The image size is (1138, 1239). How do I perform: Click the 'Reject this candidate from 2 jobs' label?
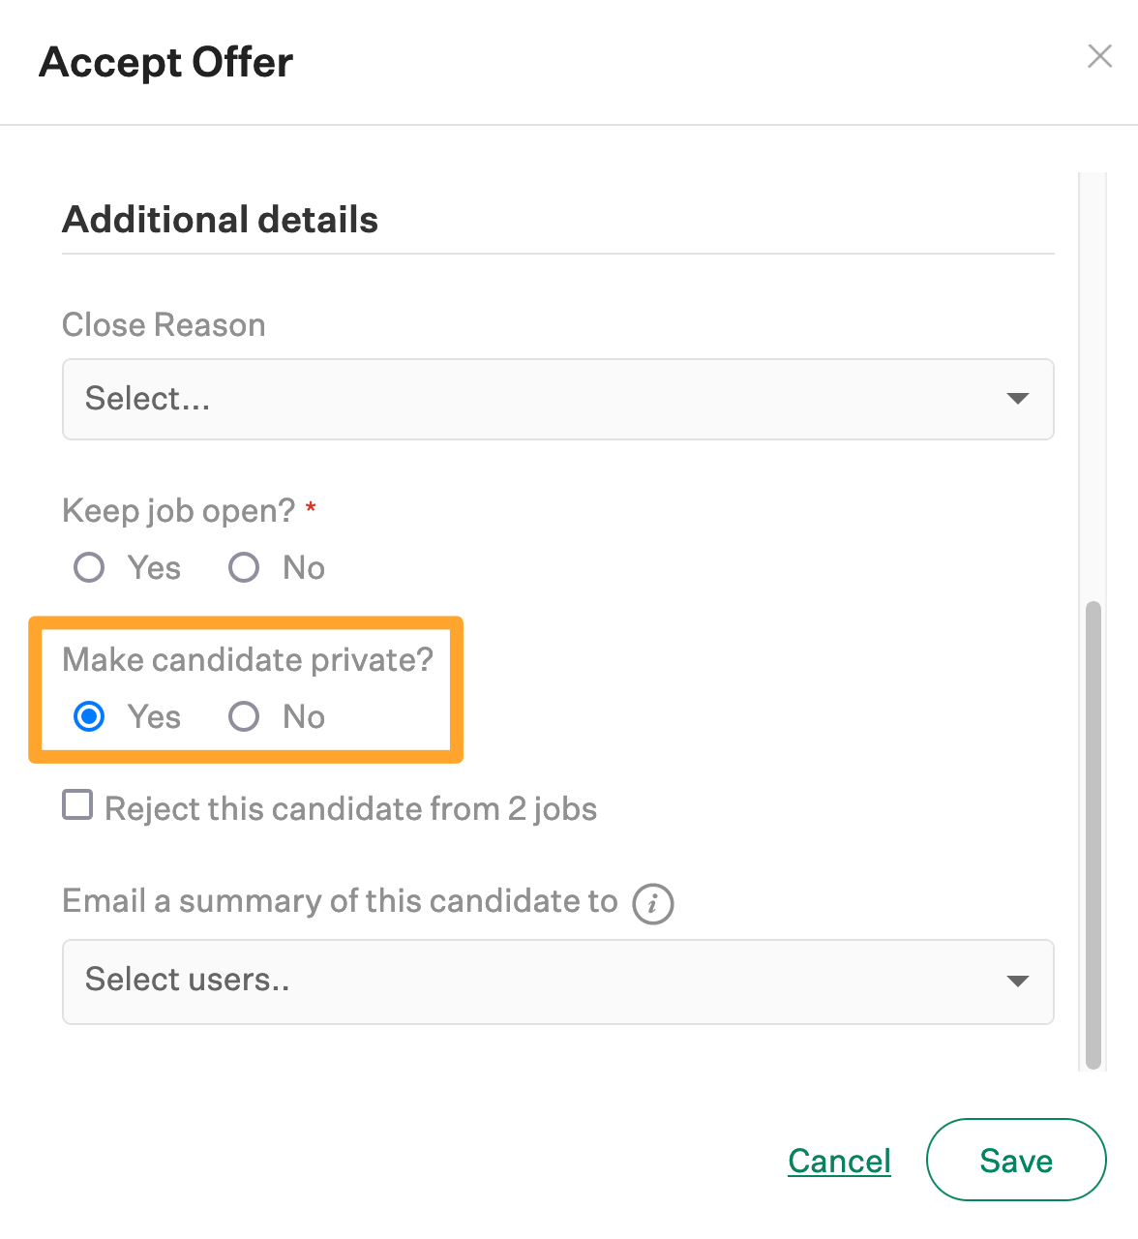[x=350, y=808]
